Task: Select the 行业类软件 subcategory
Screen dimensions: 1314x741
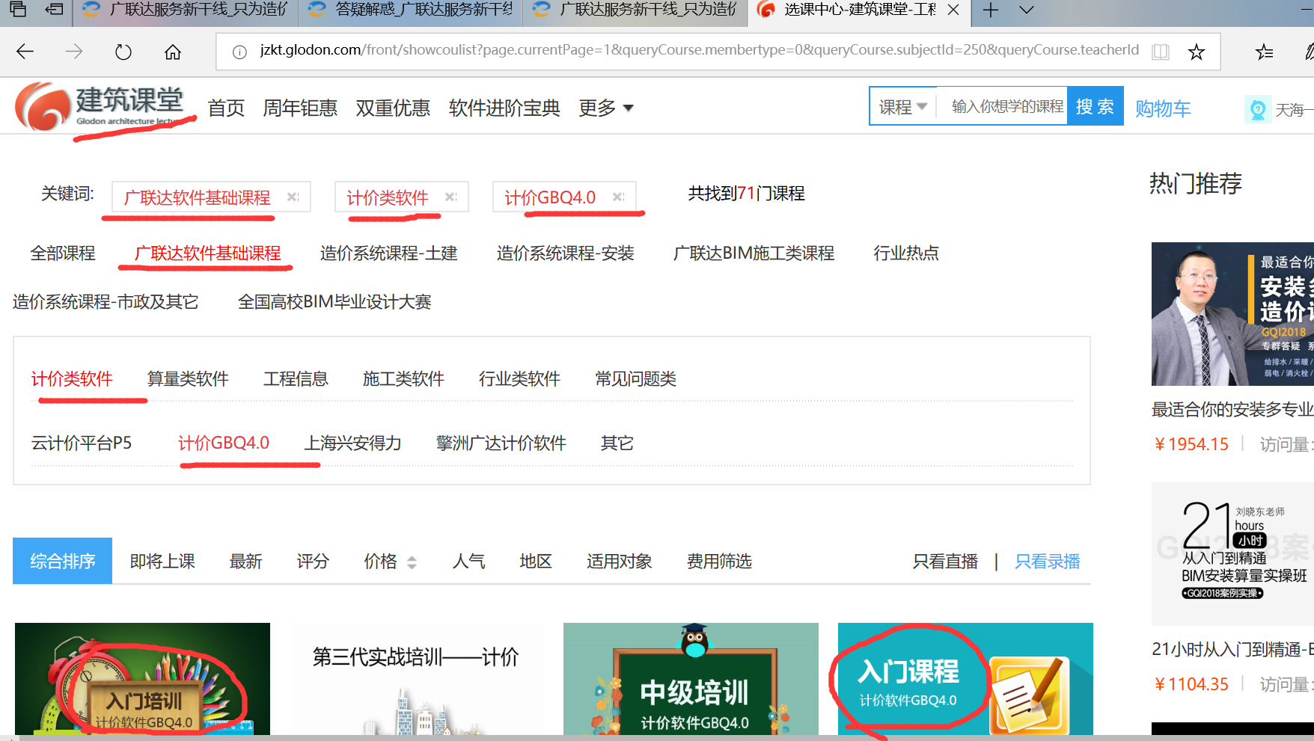Action: (x=519, y=379)
